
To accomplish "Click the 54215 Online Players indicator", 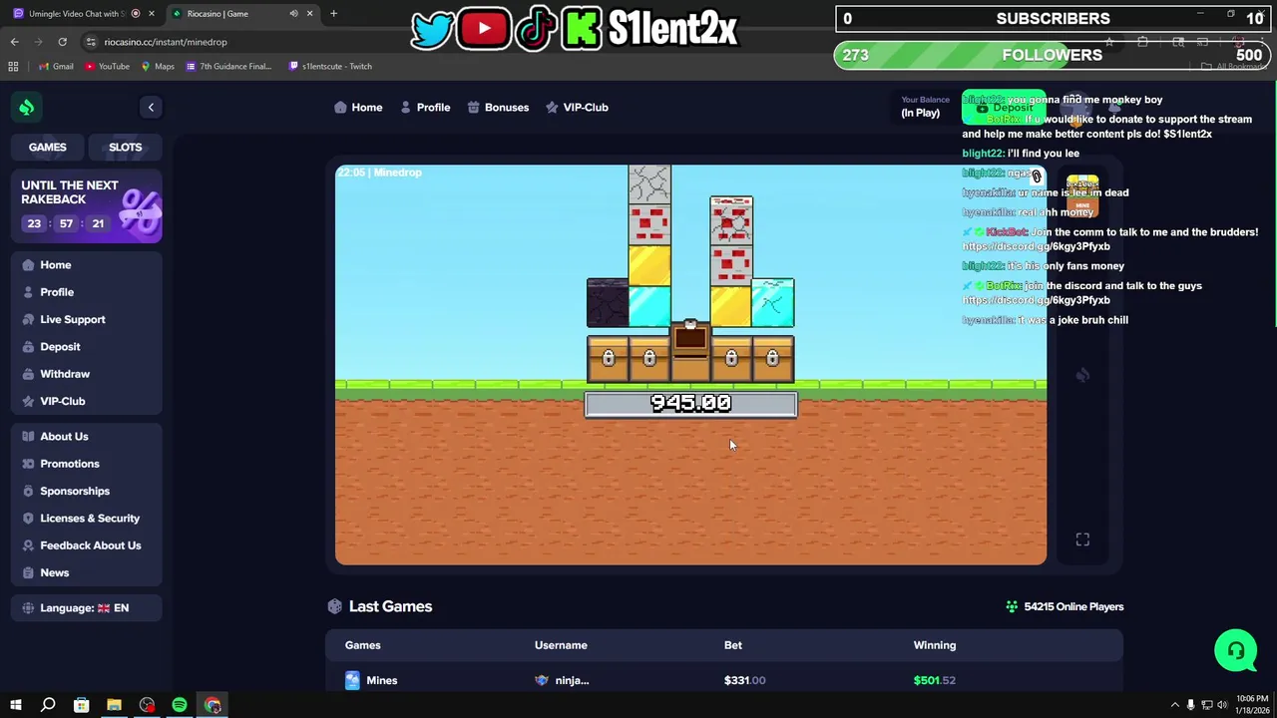I will coord(1064,606).
